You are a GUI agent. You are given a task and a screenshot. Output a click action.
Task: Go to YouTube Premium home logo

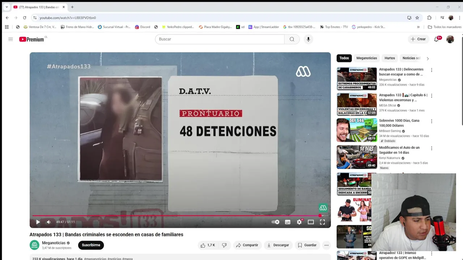32,39
